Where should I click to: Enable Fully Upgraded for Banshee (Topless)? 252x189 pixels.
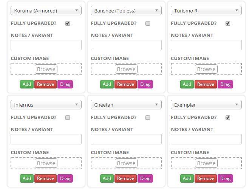click(148, 23)
